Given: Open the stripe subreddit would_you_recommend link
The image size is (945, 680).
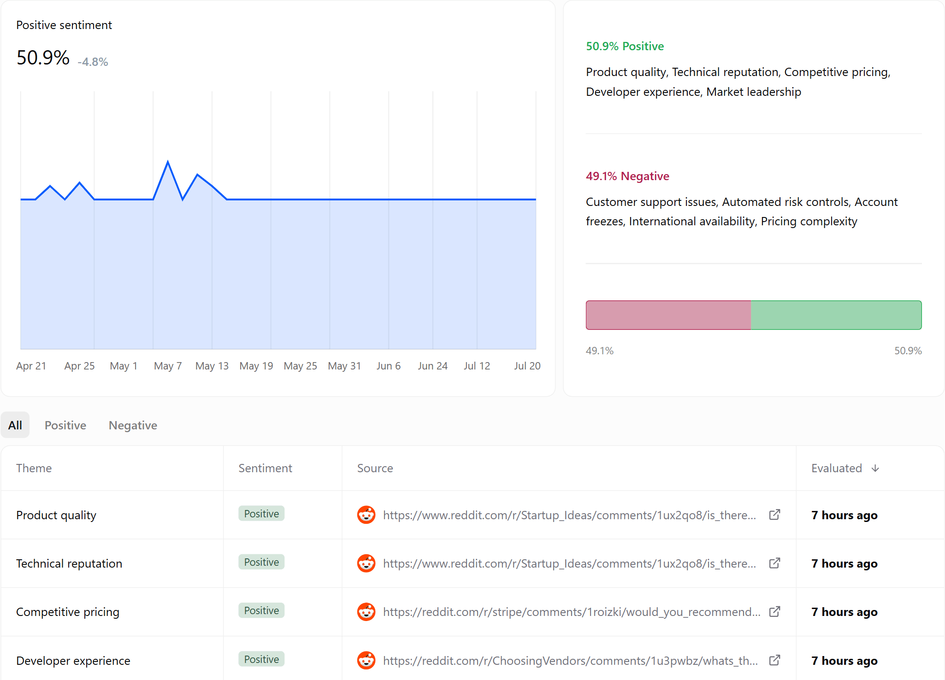Looking at the screenshot, I should (x=572, y=612).
